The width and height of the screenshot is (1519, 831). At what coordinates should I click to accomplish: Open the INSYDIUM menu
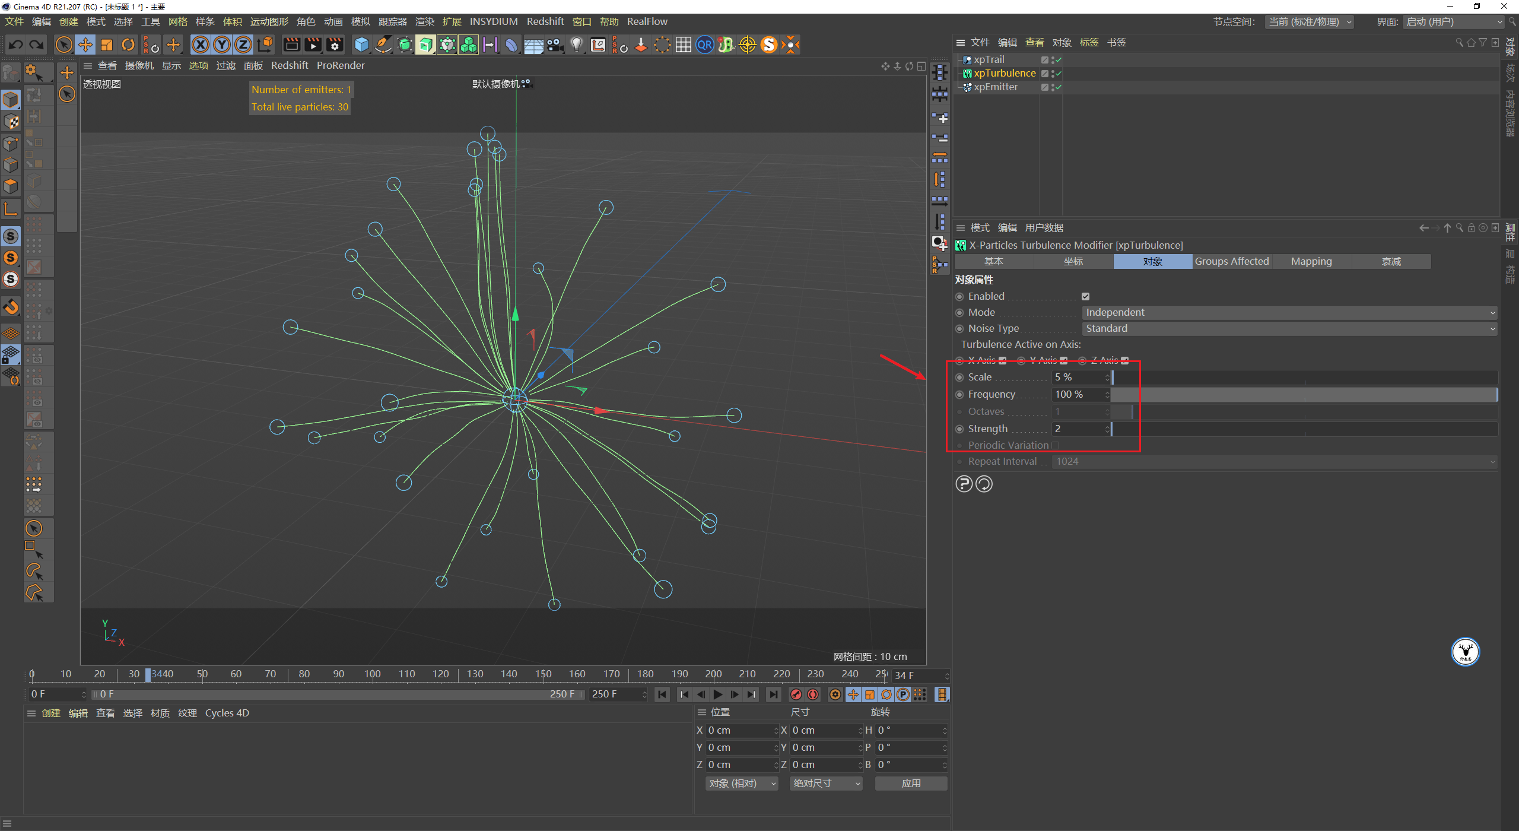point(494,21)
